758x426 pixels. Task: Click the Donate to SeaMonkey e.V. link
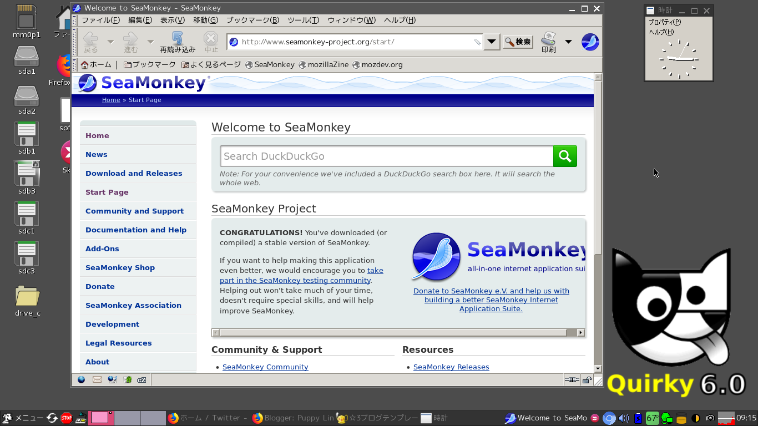tap(491, 300)
